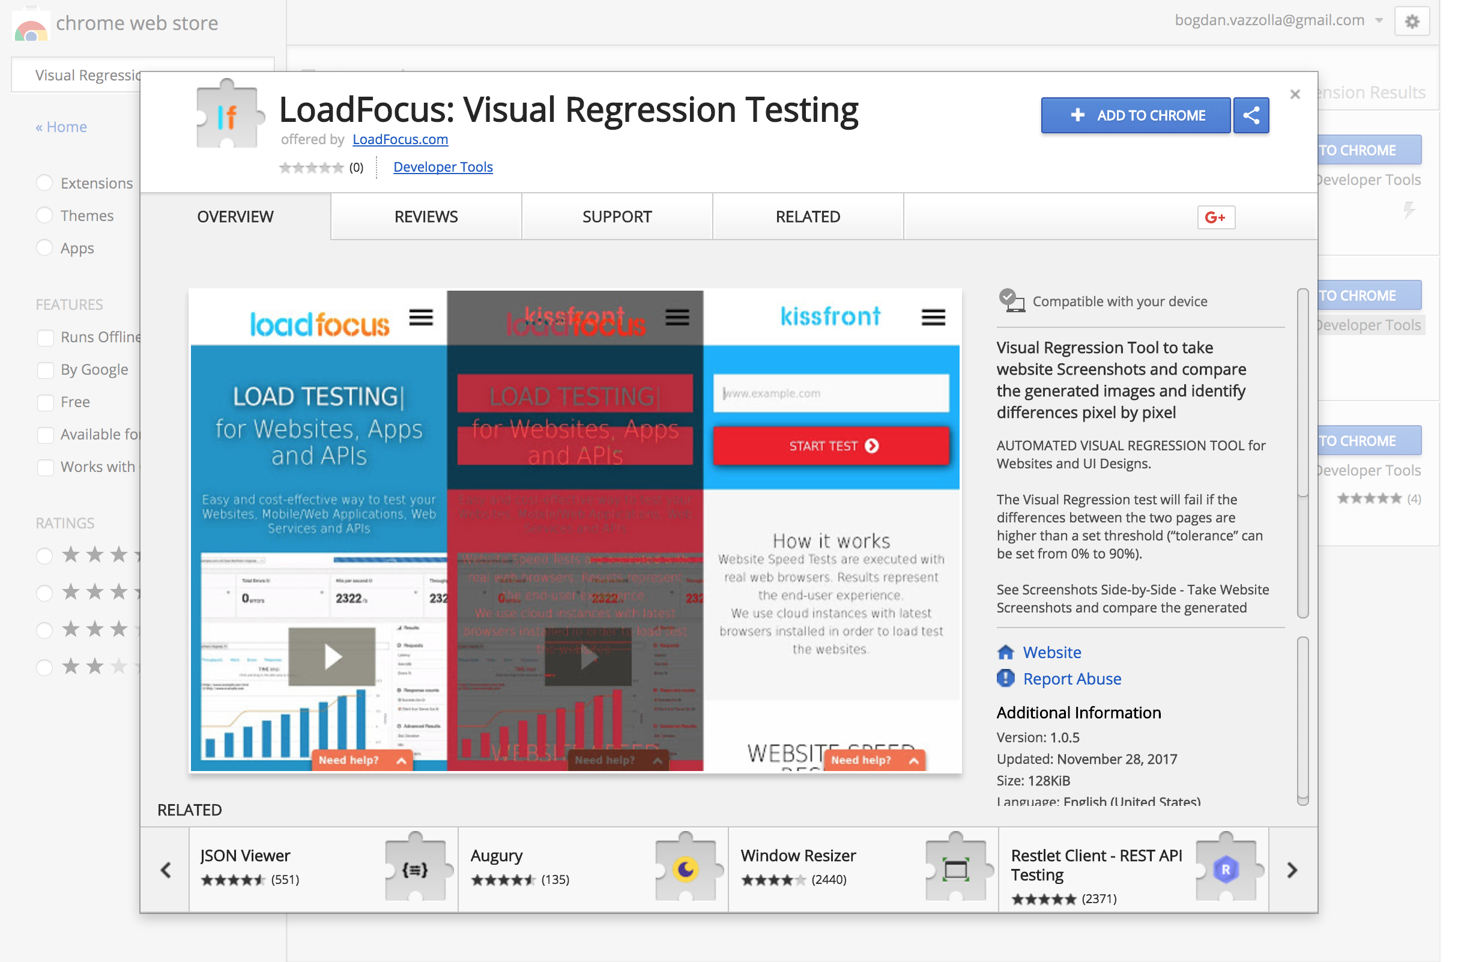This screenshot has height=962, width=1458.
Task: Open the settings gear in the store header
Action: (x=1411, y=22)
